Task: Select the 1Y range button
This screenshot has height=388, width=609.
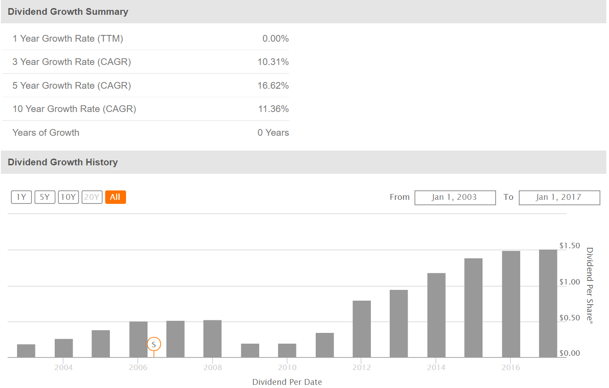Action: [22, 197]
